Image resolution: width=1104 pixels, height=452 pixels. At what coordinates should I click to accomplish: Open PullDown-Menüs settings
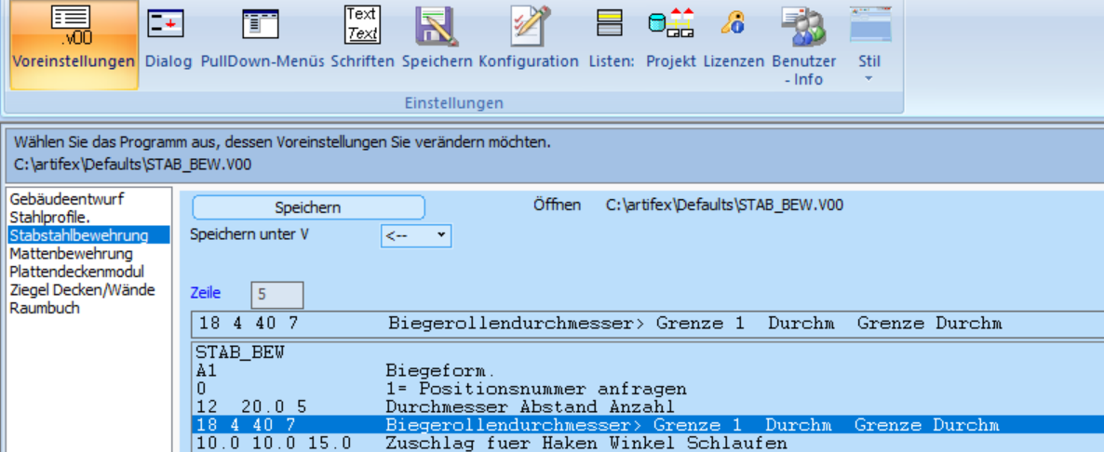[x=262, y=25]
